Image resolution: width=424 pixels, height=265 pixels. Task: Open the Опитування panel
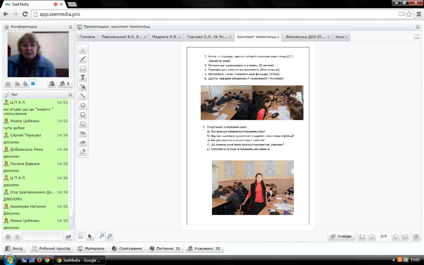[127, 248]
